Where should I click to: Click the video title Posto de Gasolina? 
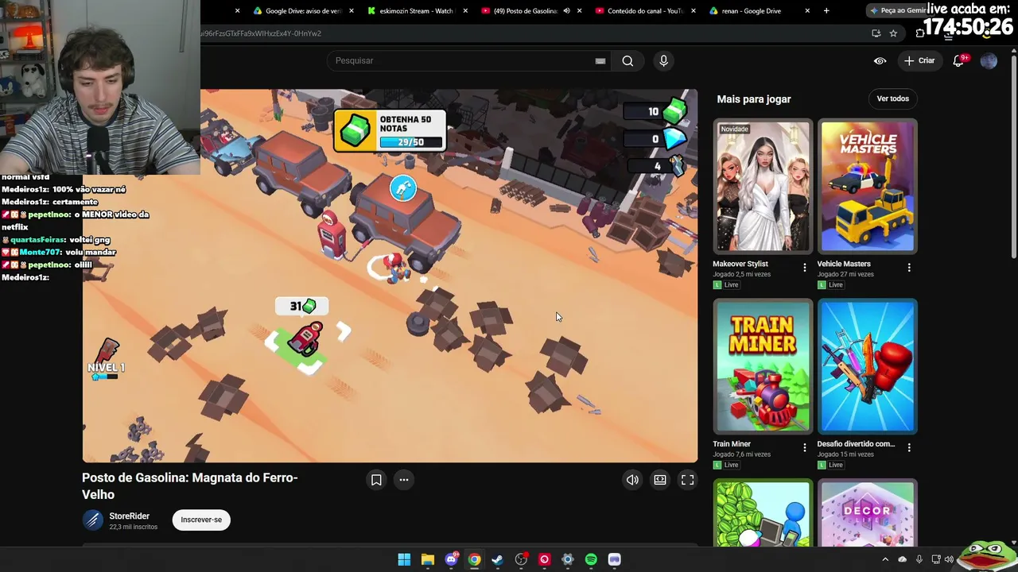point(190,485)
